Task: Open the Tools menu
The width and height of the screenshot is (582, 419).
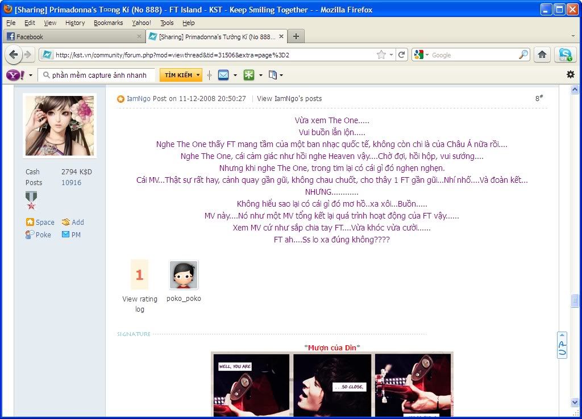Action: tap(167, 23)
